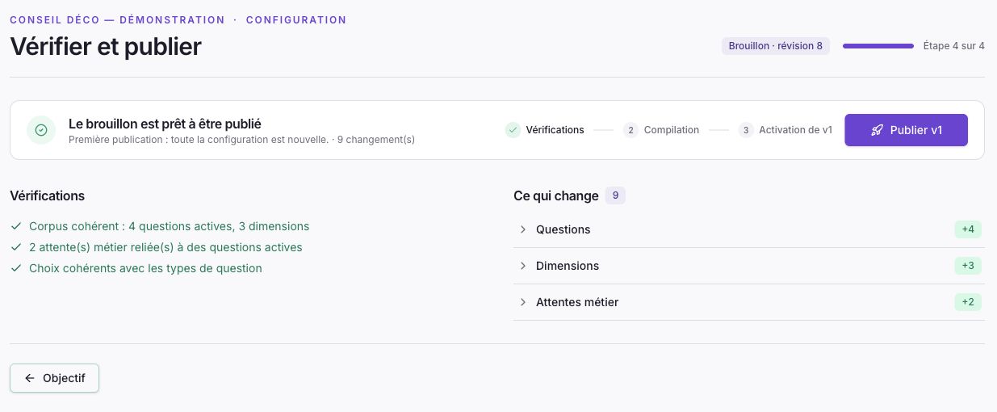Click the step number 3 circle
Screen dimensions: 997x412
(747, 130)
